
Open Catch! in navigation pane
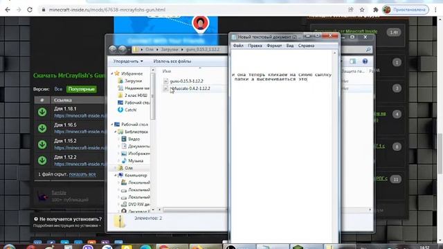pos(130,110)
